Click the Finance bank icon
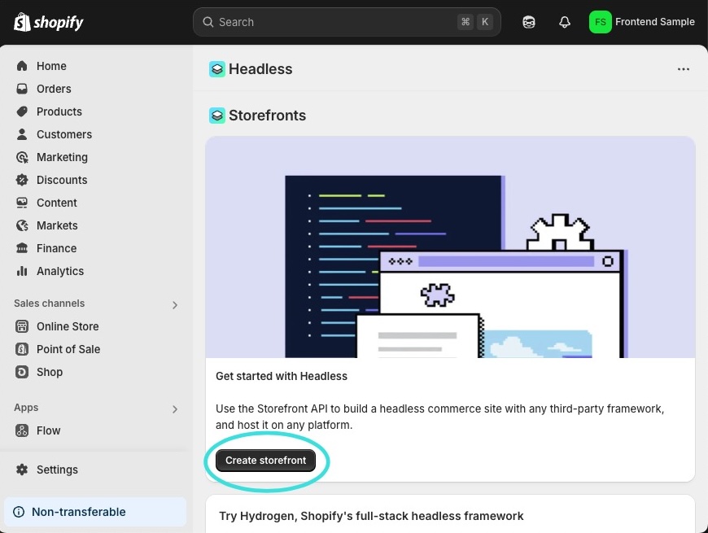The width and height of the screenshot is (708, 533). pos(22,248)
